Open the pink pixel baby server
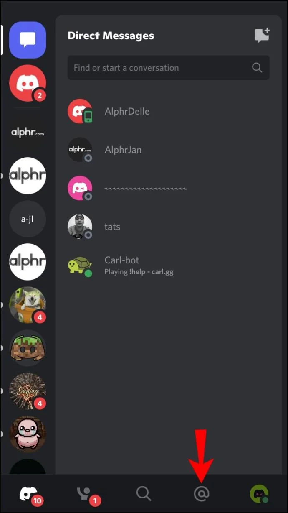The width and height of the screenshot is (288, 513). point(28,434)
